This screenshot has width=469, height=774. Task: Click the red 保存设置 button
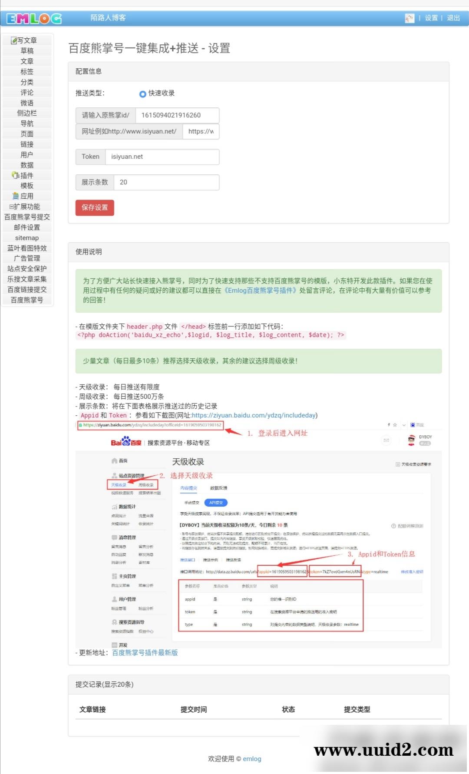click(x=95, y=207)
